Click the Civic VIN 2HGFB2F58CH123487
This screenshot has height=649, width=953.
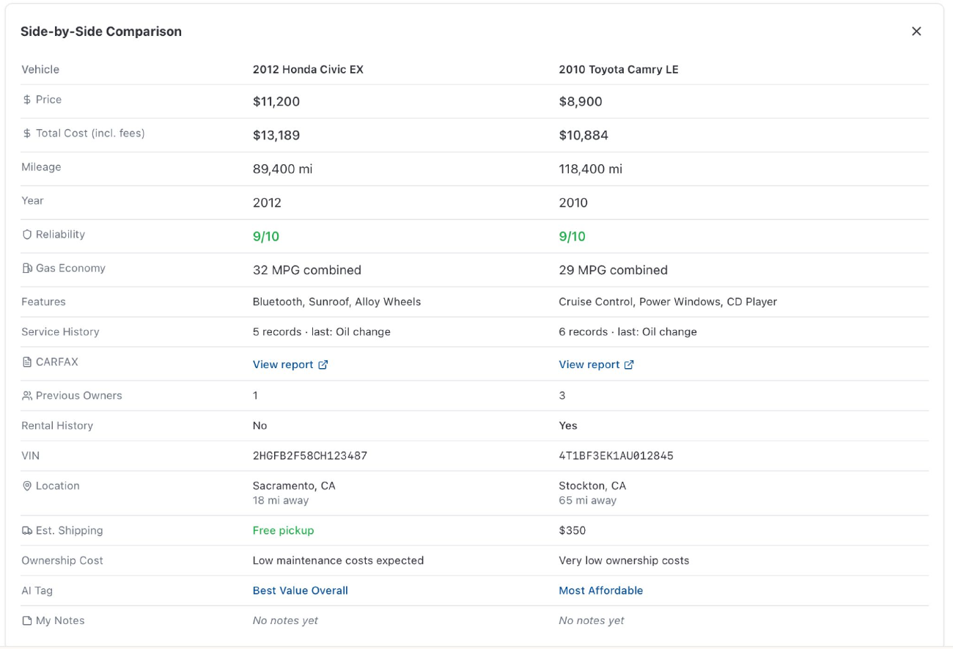coord(310,456)
